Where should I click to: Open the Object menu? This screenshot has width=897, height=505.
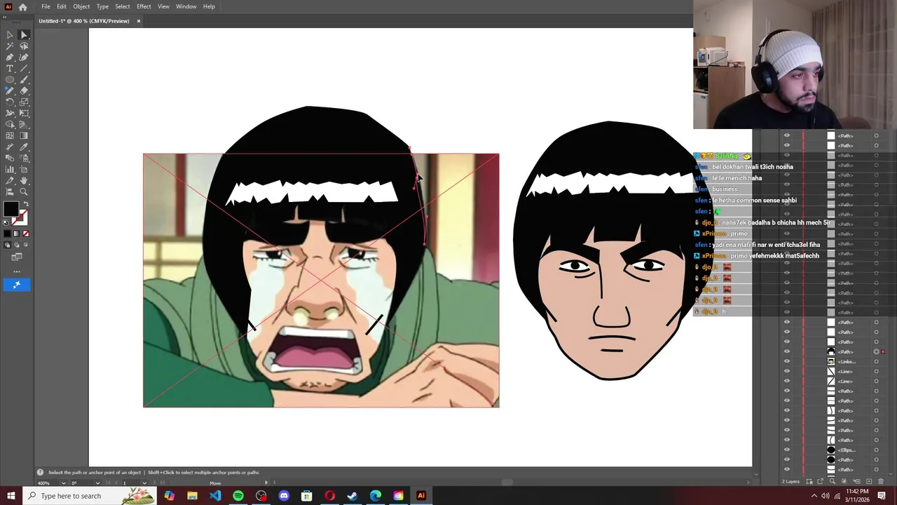point(81,6)
